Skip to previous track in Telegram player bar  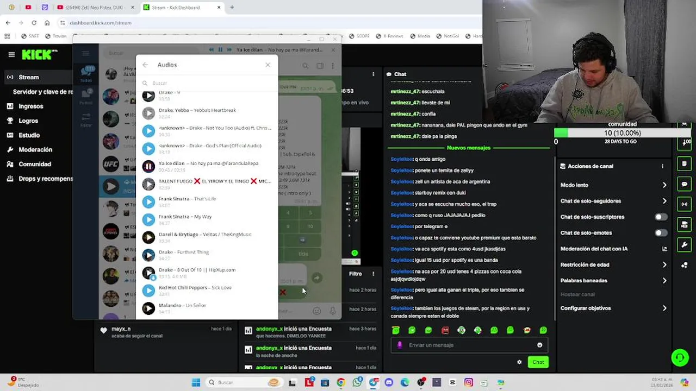pyautogui.click(x=212, y=49)
